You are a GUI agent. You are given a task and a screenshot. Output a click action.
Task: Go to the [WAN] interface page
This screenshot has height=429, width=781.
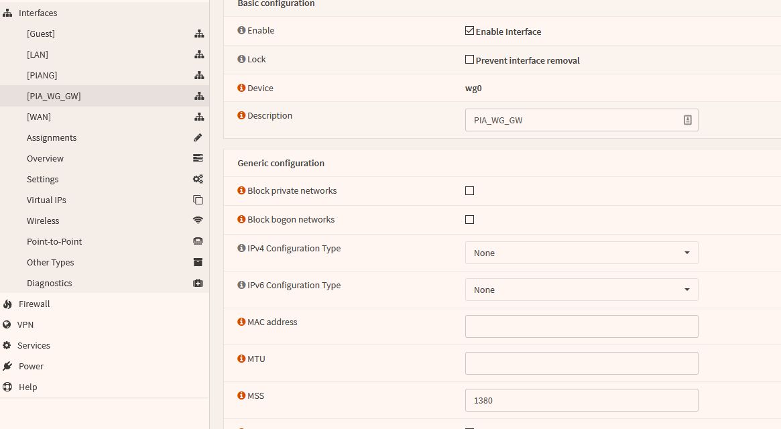39,117
